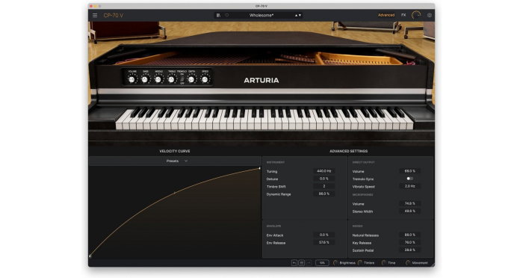This screenshot has width=523, height=278.
Task: Click the tremolo Speed knob
Action: point(205,79)
